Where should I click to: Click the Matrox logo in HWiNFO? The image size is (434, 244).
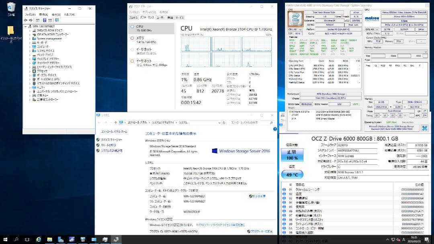click(x=372, y=18)
